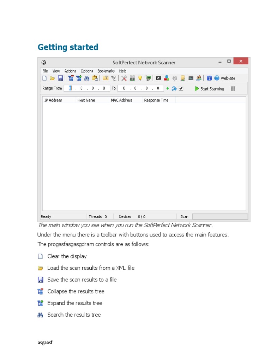The width and height of the screenshot is (271, 362).
Task: Click the binoculars Search results icon
Action: tap(87, 78)
